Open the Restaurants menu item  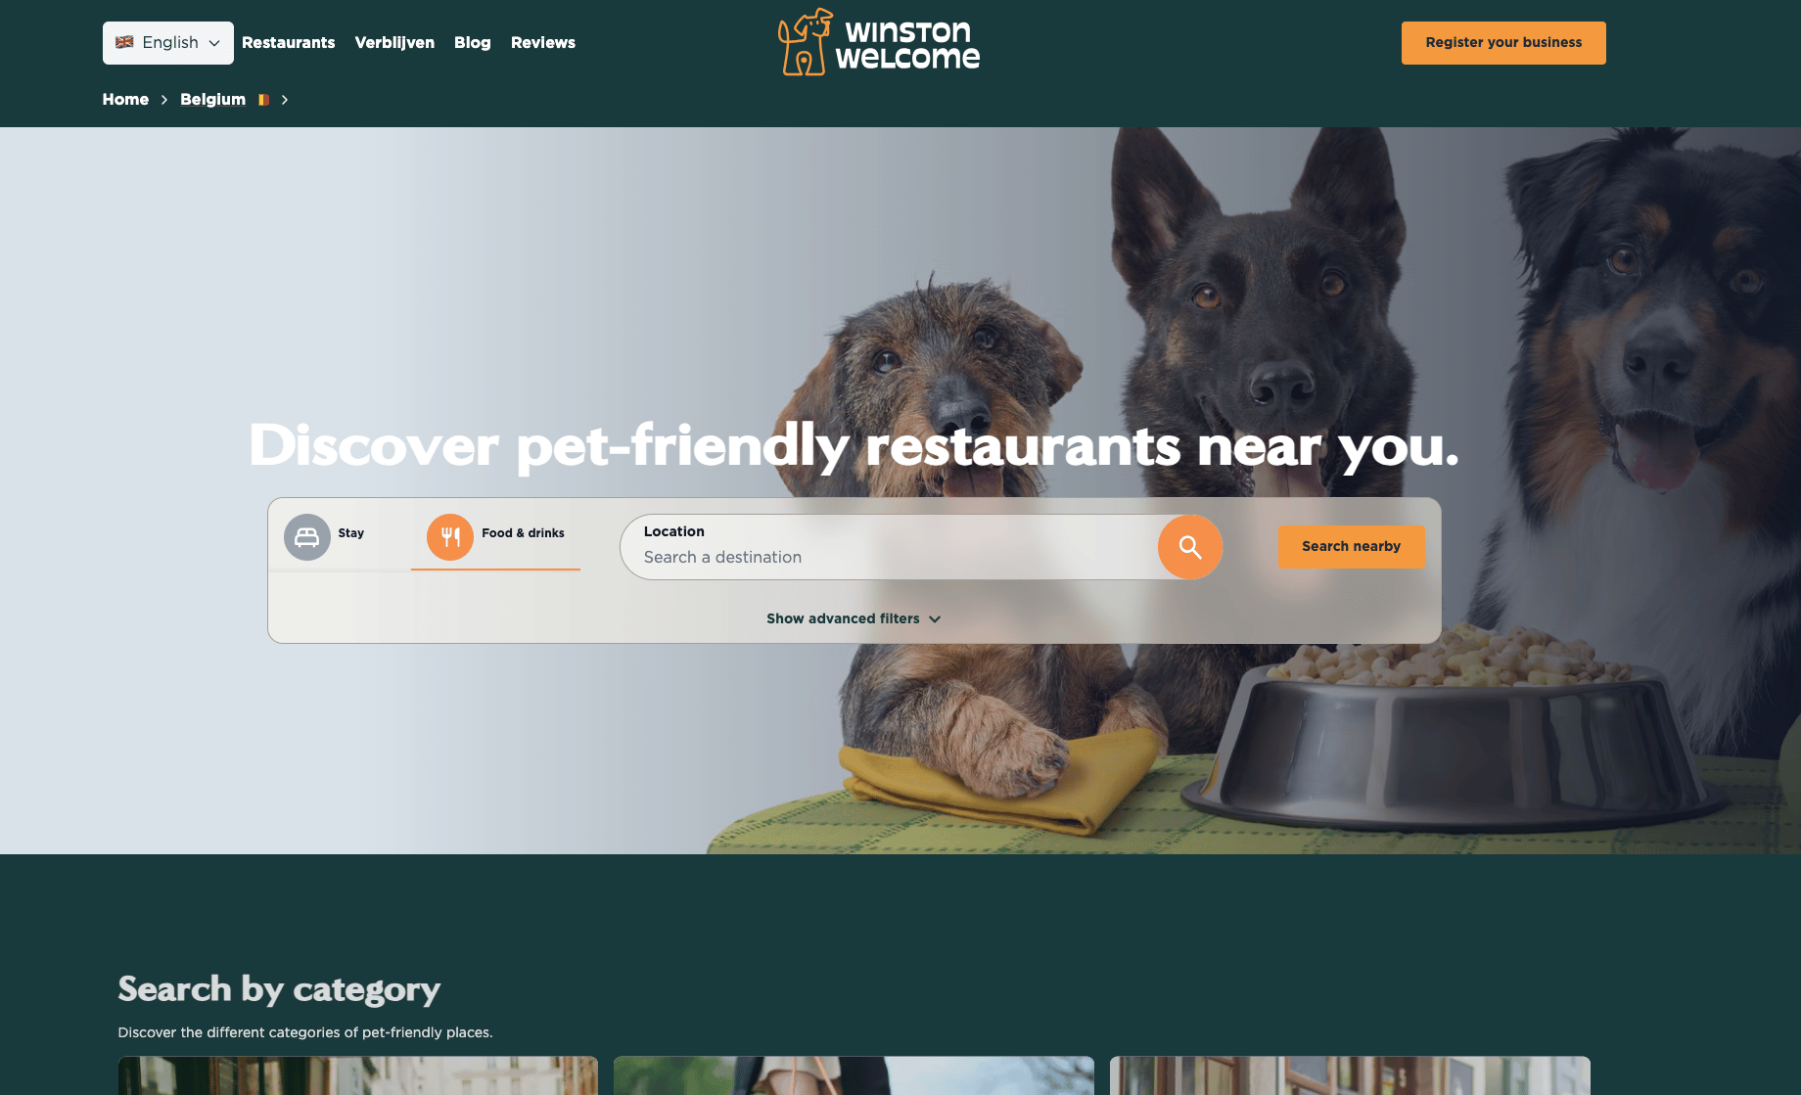[289, 43]
